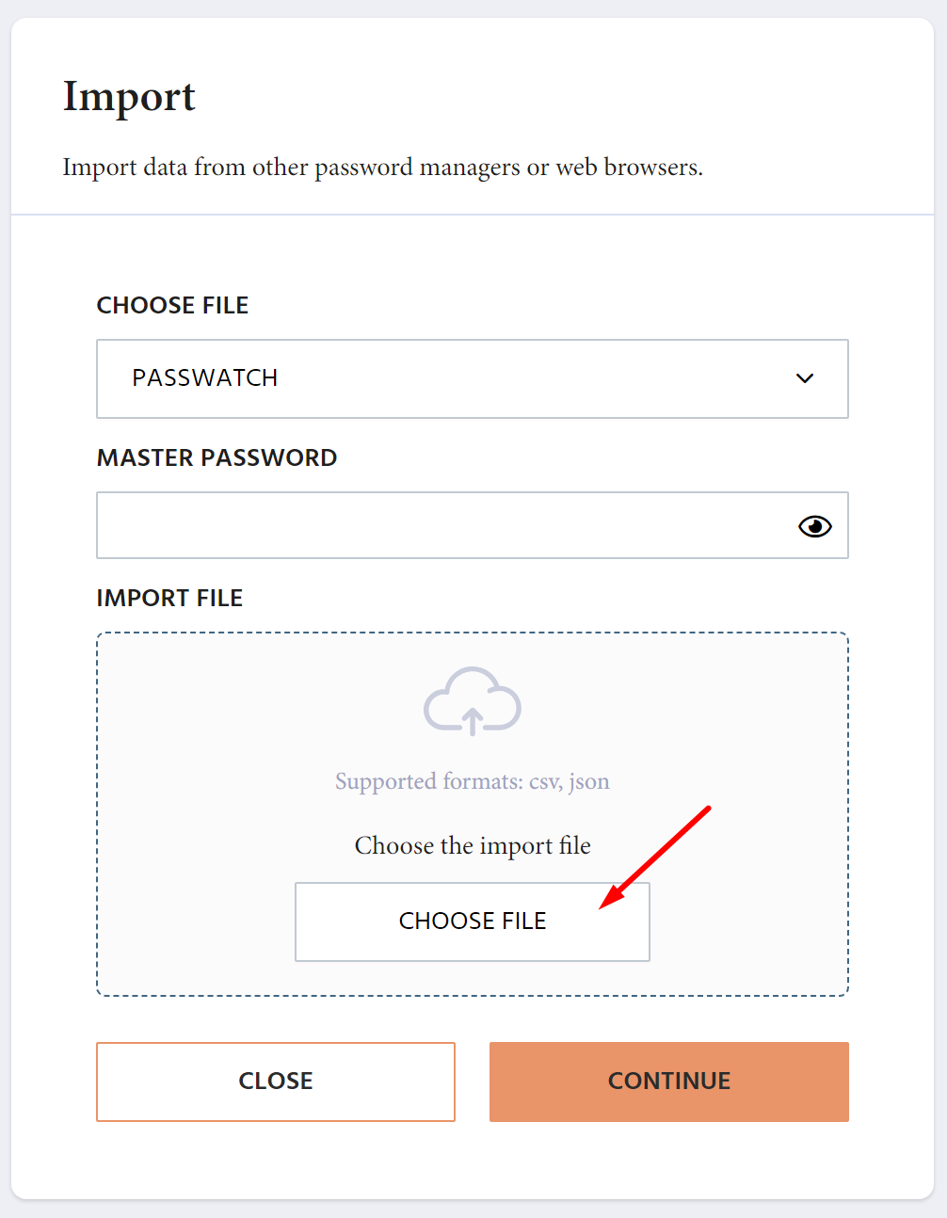The image size is (947, 1218).
Task: Select the PASSWATCH text in the combo box
Action: (x=205, y=378)
